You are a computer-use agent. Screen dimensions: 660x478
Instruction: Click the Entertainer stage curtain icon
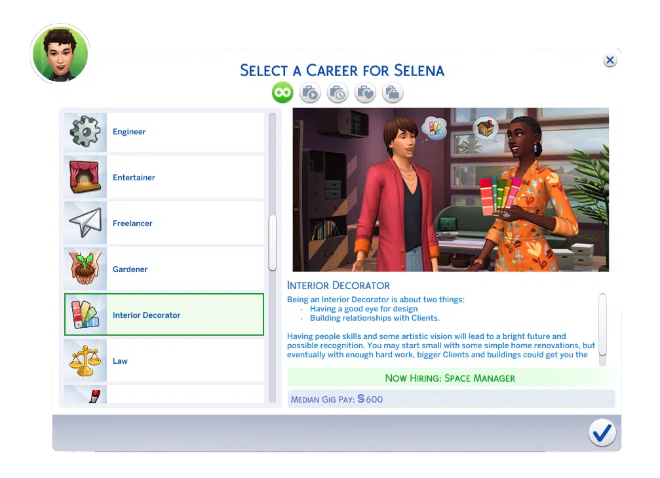point(85,178)
